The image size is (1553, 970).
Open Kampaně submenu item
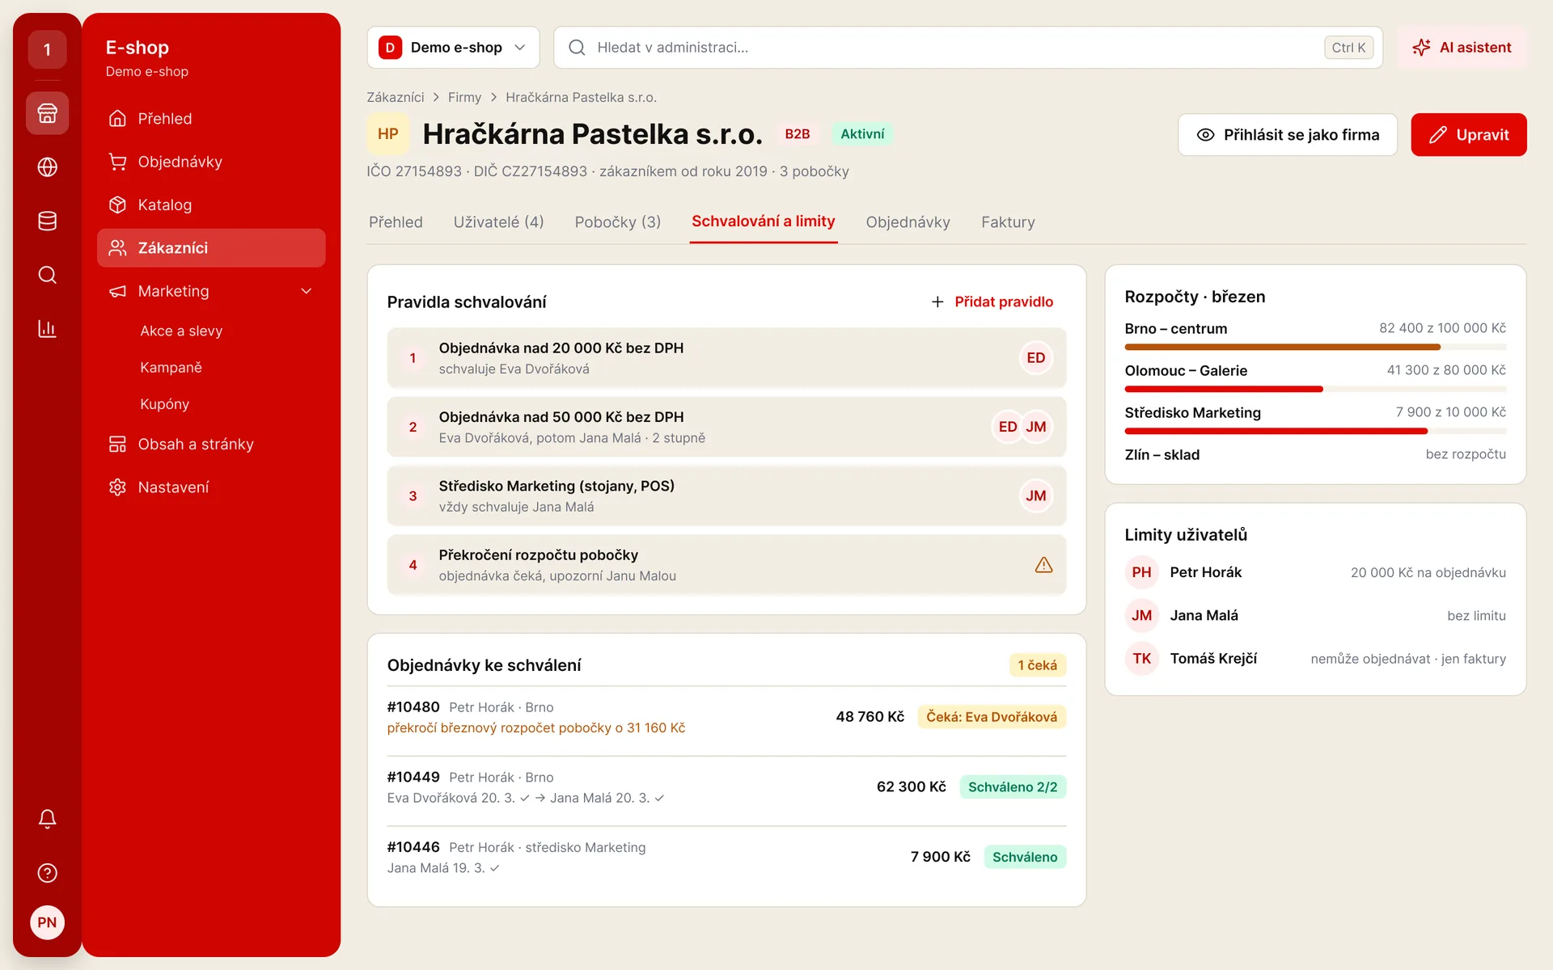pyautogui.click(x=171, y=368)
